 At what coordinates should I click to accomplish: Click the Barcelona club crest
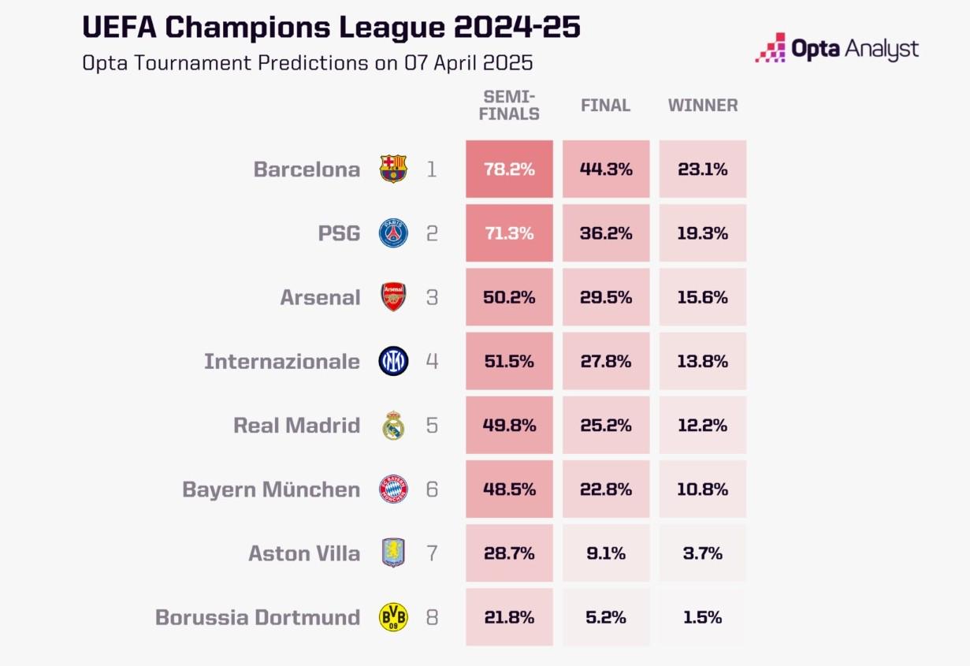point(393,169)
